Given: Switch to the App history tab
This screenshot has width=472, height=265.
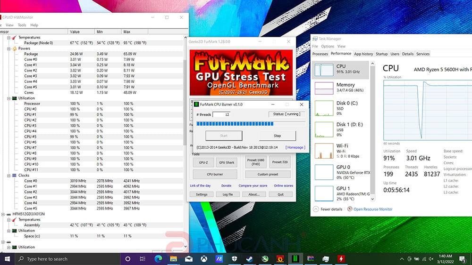Looking at the screenshot, I should point(363,54).
